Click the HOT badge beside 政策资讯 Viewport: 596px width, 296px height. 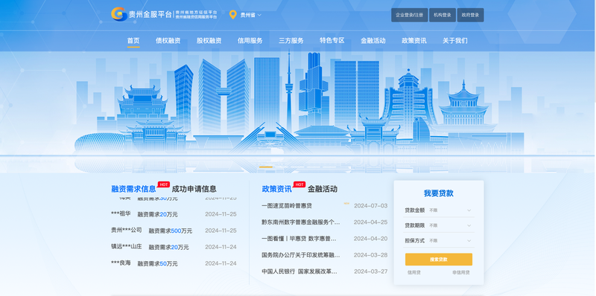(x=299, y=184)
